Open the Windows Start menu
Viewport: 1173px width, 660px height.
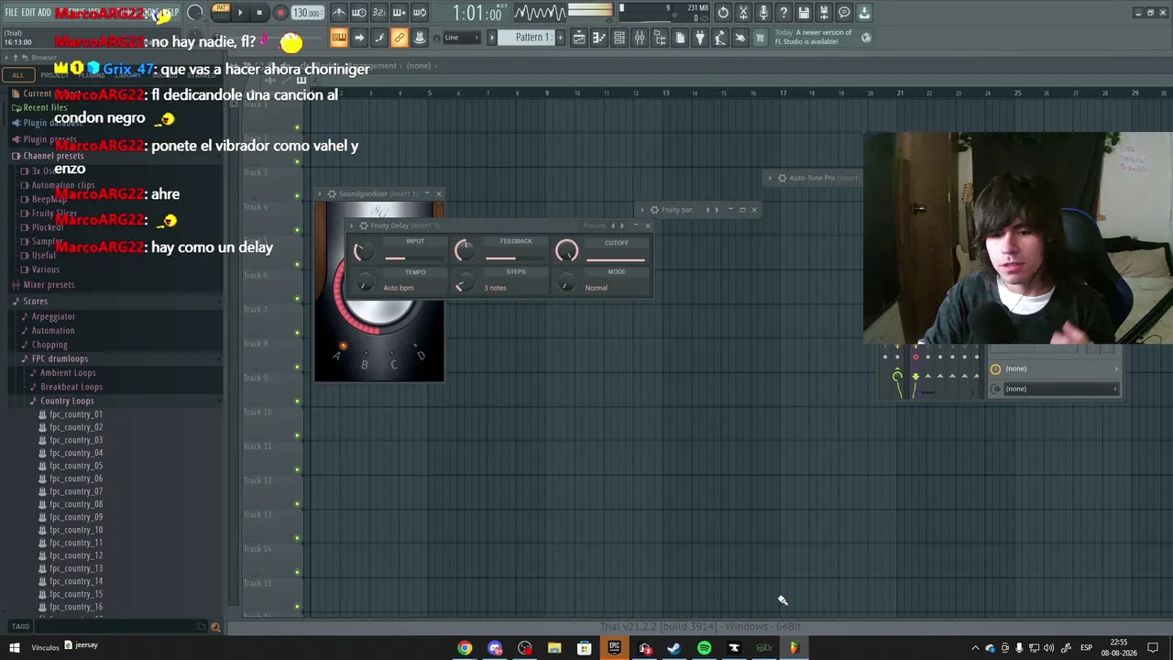(14, 648)
